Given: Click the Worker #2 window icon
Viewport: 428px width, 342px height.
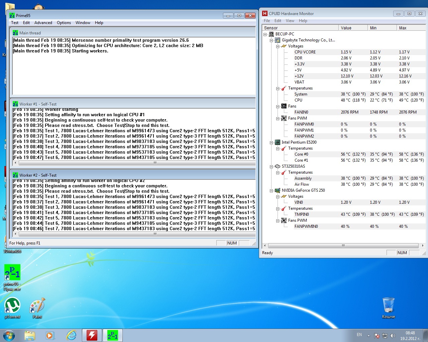Looking at the screenshot, I should pyautogui.click(x=15, y=175).
